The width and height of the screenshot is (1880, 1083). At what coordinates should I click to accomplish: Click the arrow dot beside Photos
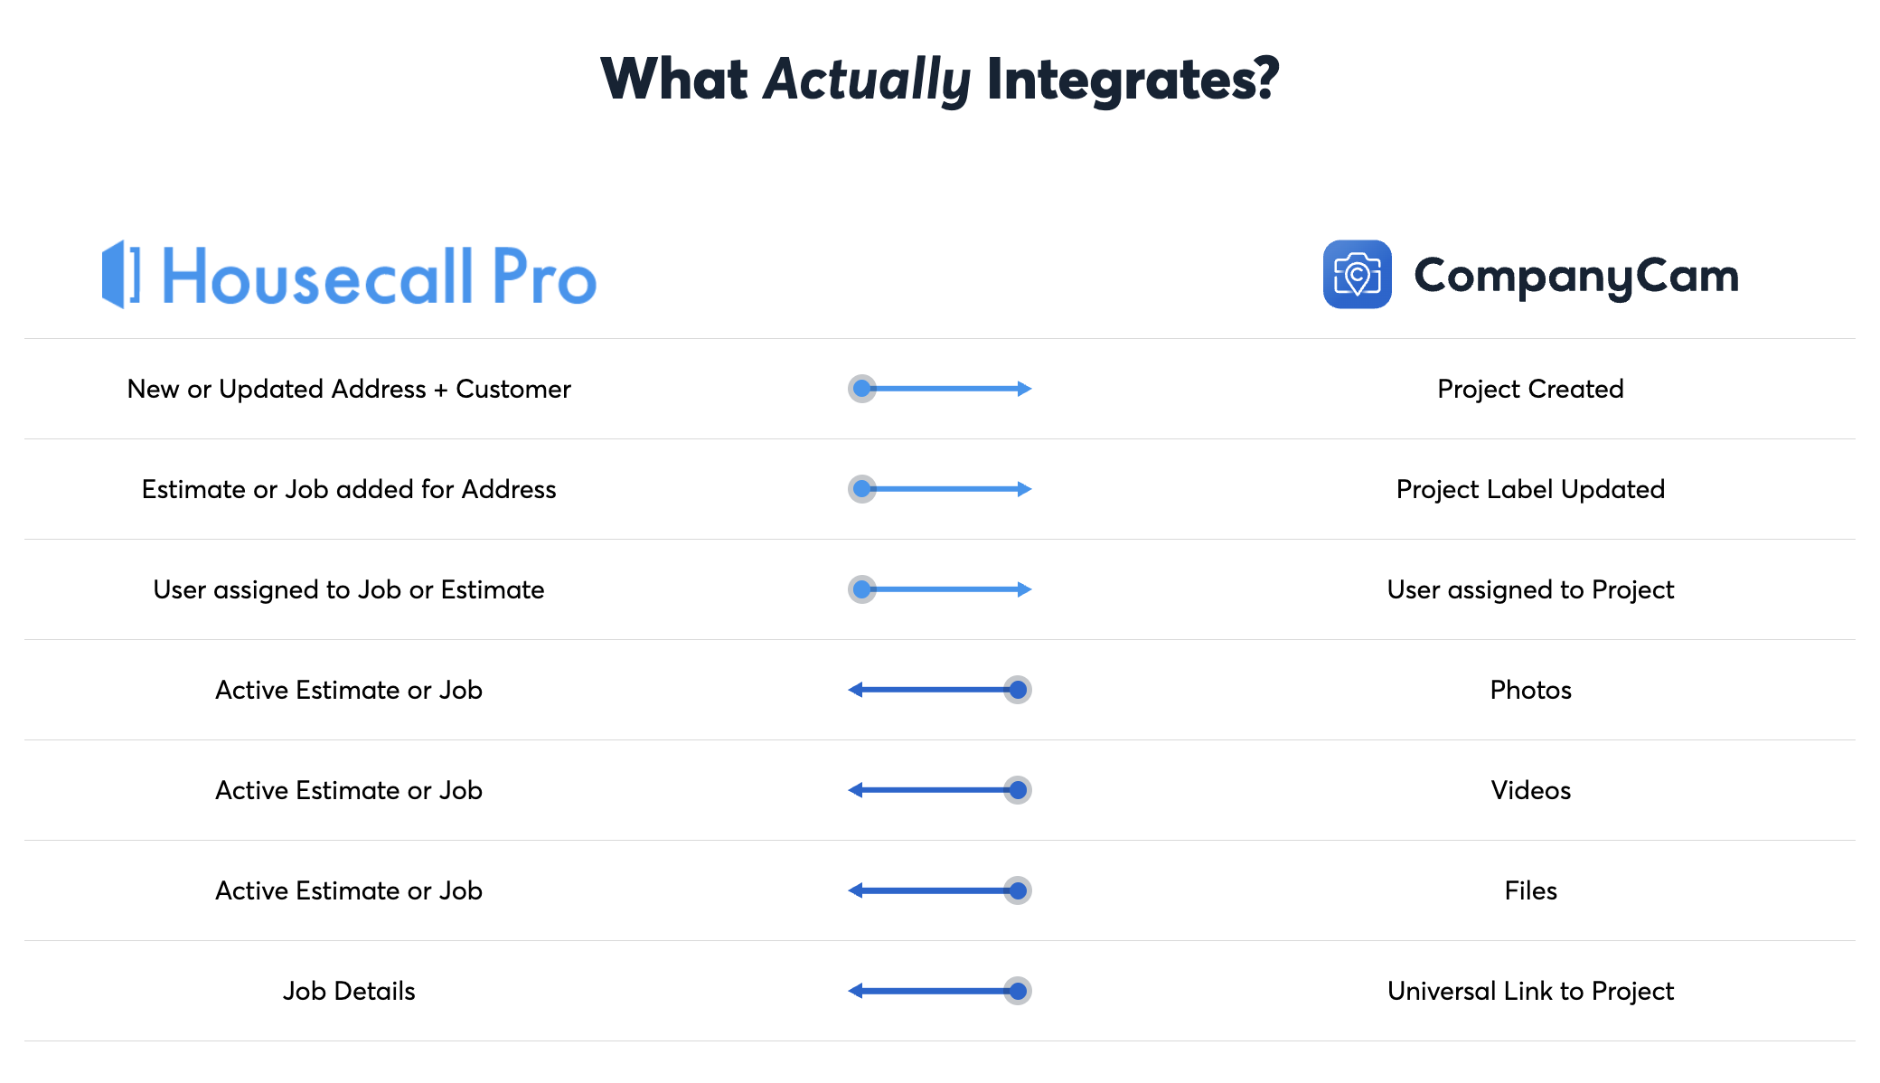tap(1018, 690)
